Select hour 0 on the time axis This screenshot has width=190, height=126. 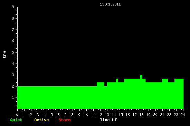[x=17, y=115]
